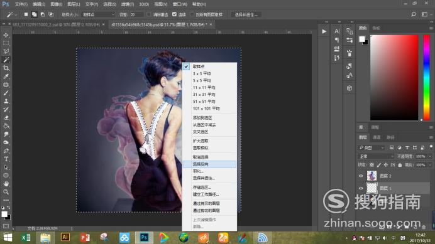Open the blend mode 正常 dropdown
Image resolution: width=435 pixels, height=244 pixels.
[376, 156]
